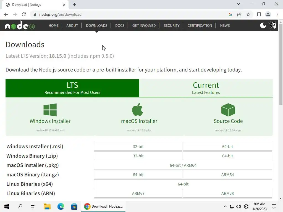
Task: Click the settings gear in tray
Action: [246, 206]
